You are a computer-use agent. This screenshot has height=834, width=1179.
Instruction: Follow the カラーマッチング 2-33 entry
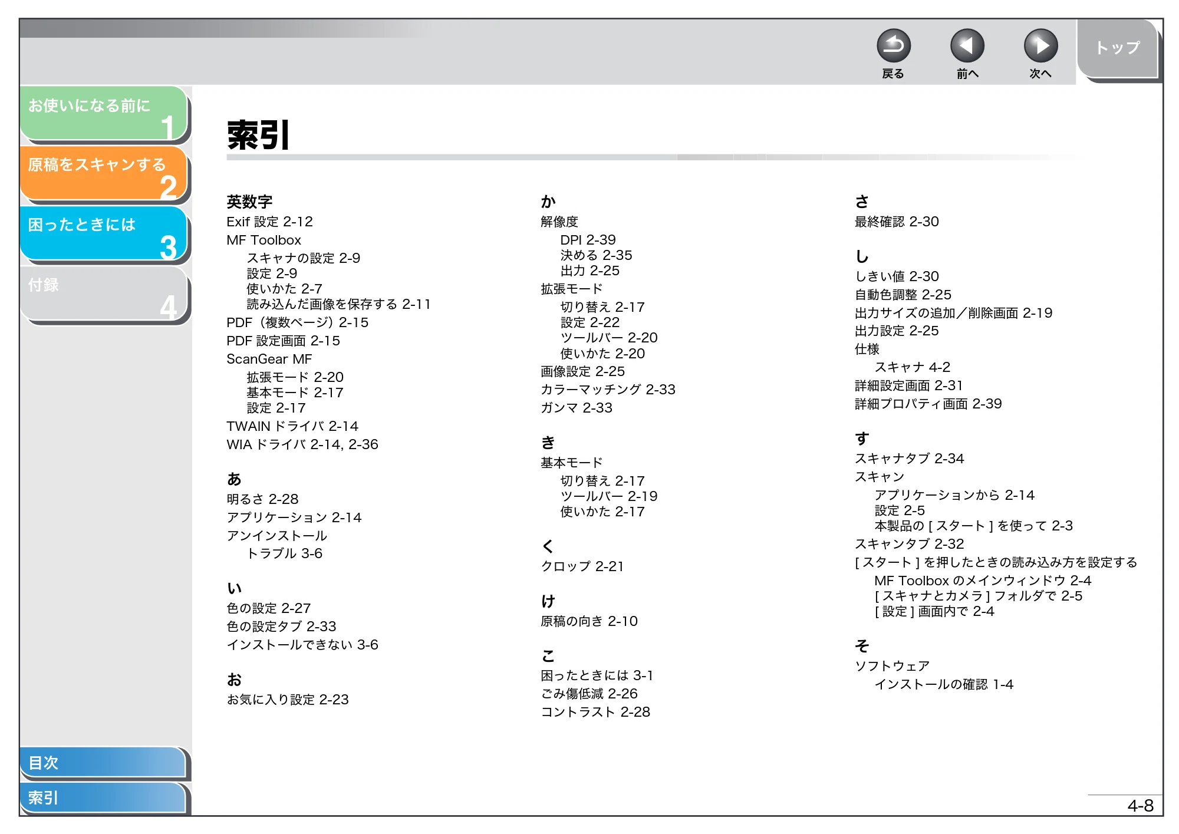608,390
